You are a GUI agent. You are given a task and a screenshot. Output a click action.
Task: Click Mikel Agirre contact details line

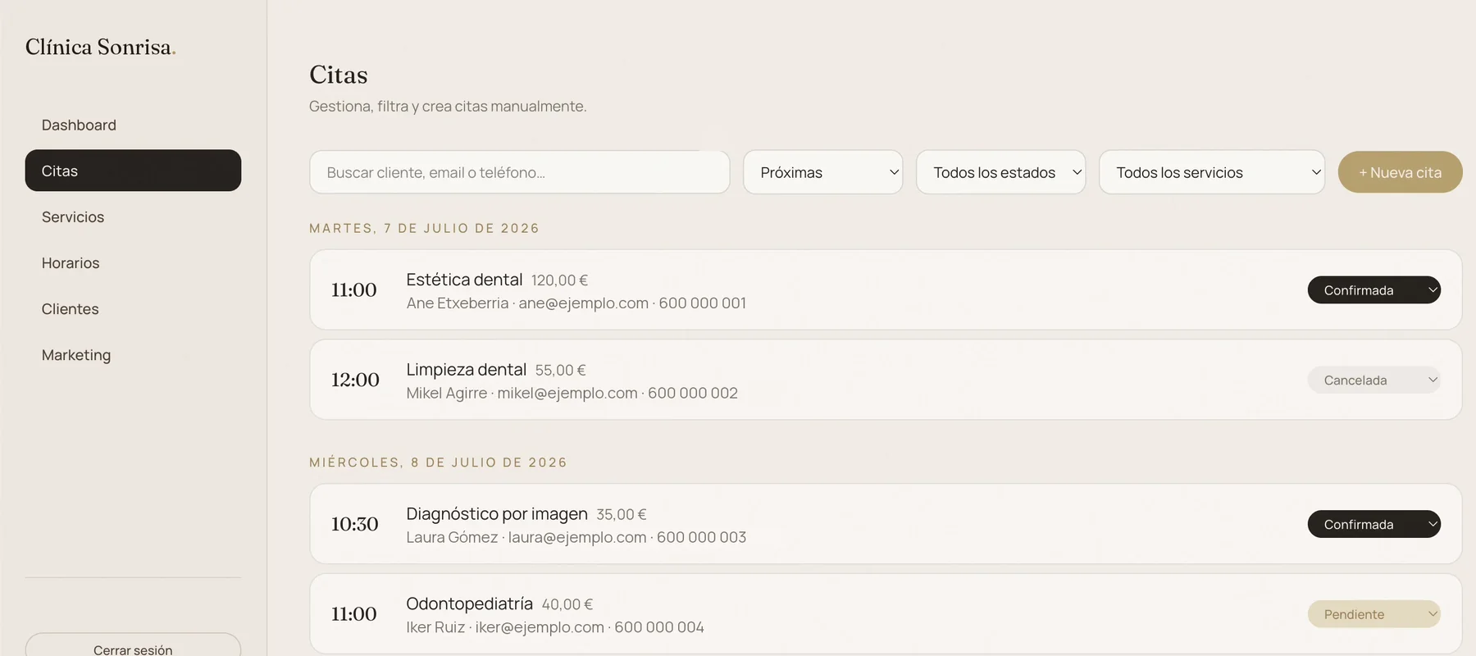572,394
